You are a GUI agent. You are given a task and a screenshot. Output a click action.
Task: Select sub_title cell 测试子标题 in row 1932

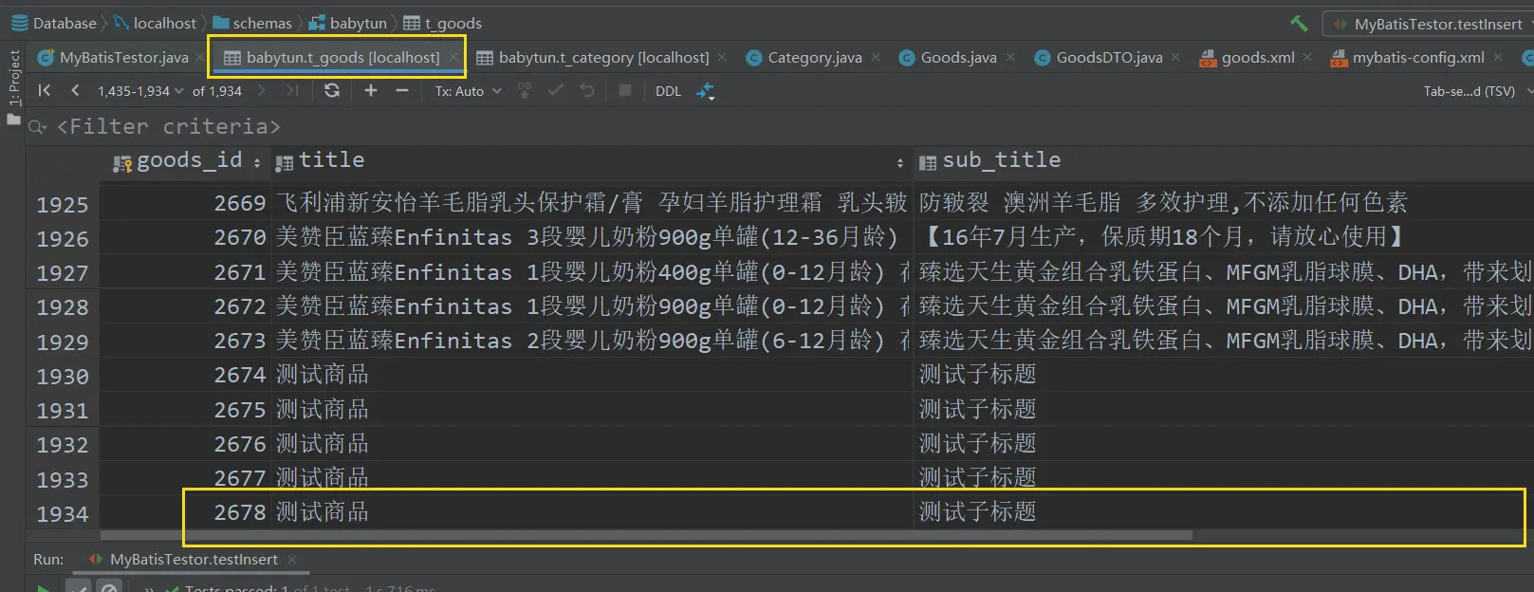1223,443
